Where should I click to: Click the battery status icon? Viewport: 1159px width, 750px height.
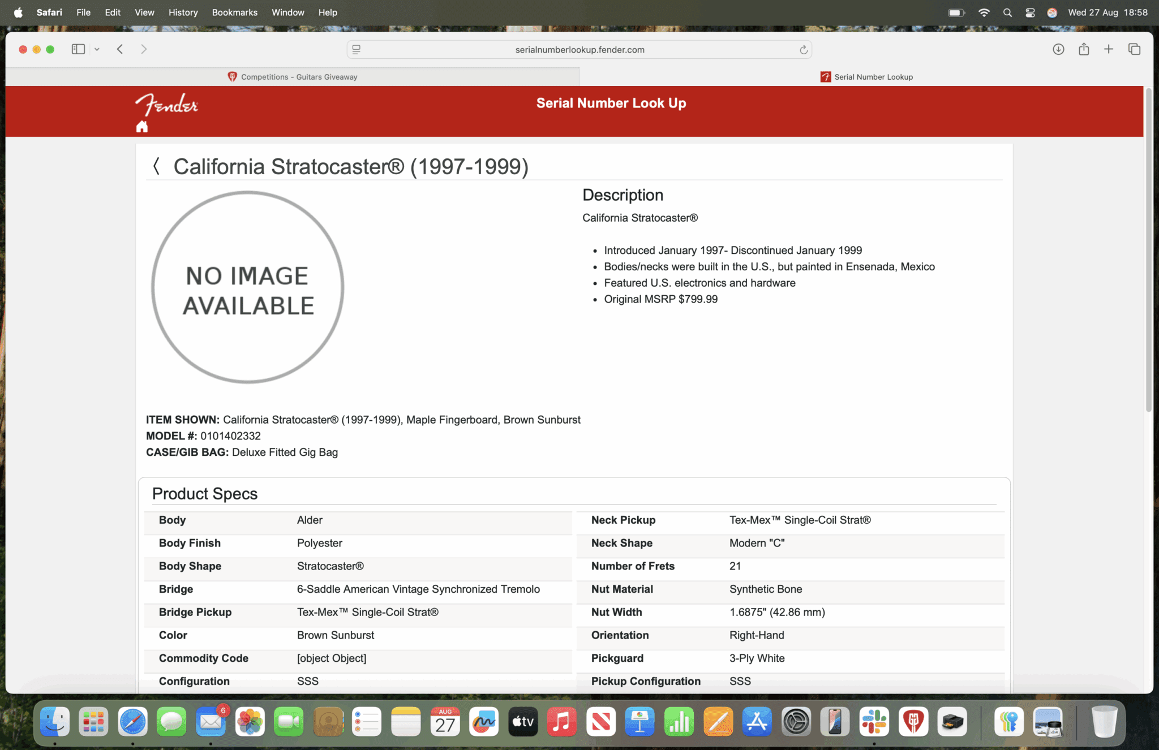956,12
